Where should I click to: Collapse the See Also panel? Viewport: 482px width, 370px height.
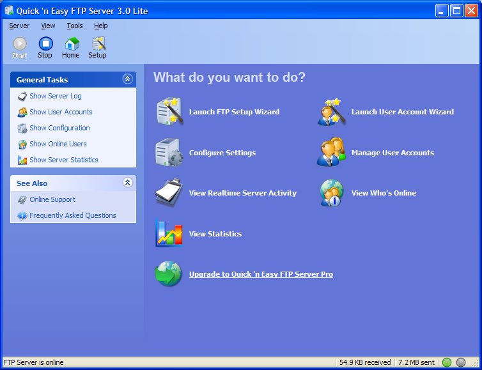(128, 183)
